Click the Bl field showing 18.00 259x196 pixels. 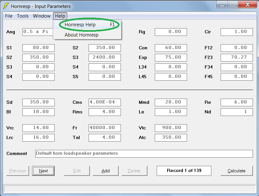point(38,112)
